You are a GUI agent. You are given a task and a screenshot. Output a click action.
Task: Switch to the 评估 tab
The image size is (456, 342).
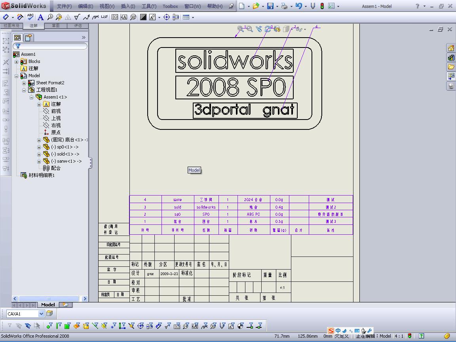point(78,26)
